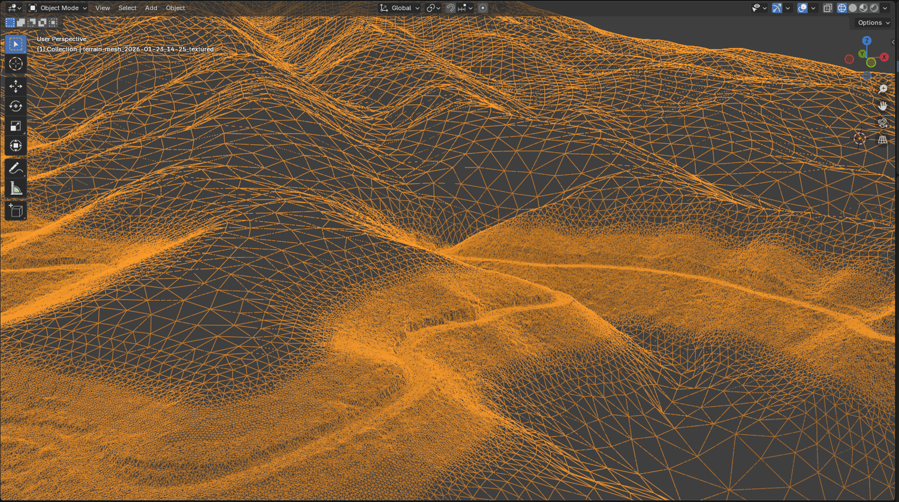
Task: Expand the overlays settings dropdown arrow
Action: [813, 8]
